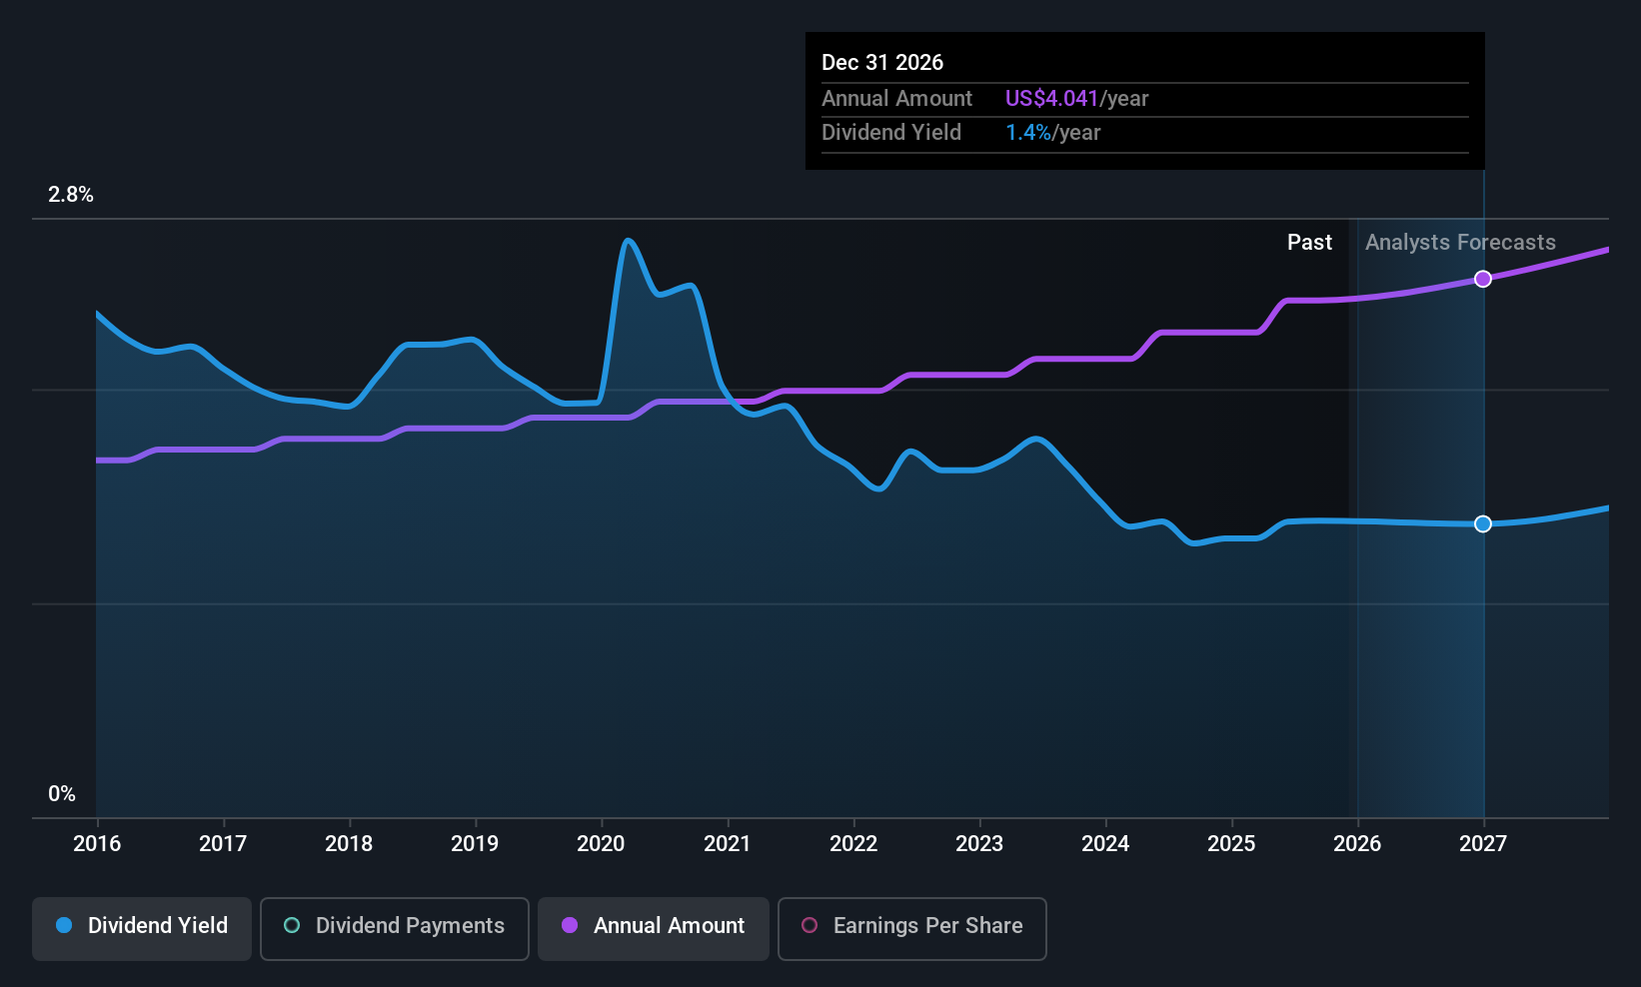Click the purple Annual Amount data point marker
This screenshot has height=987, width=1641.
[1483, 279]
